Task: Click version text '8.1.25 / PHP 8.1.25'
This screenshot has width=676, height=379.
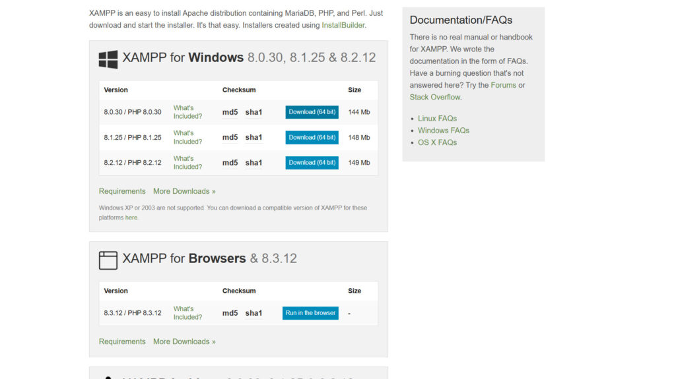Action: click(132, 137)
